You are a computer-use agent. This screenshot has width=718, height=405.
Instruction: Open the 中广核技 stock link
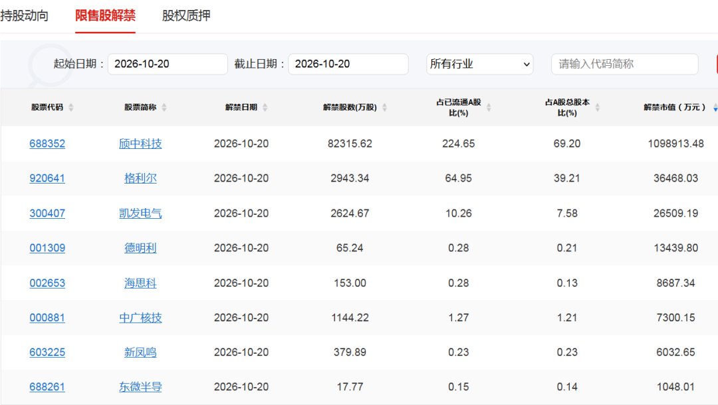coord(140,317)
